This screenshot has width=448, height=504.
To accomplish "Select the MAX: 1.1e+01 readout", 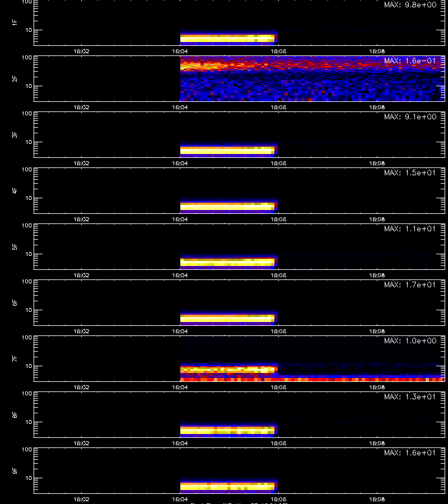I will click(410, 228).
